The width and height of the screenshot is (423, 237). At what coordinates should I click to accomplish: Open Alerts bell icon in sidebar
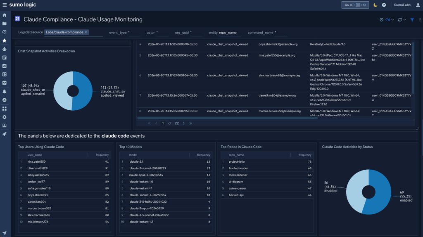(x=5, y=91)
